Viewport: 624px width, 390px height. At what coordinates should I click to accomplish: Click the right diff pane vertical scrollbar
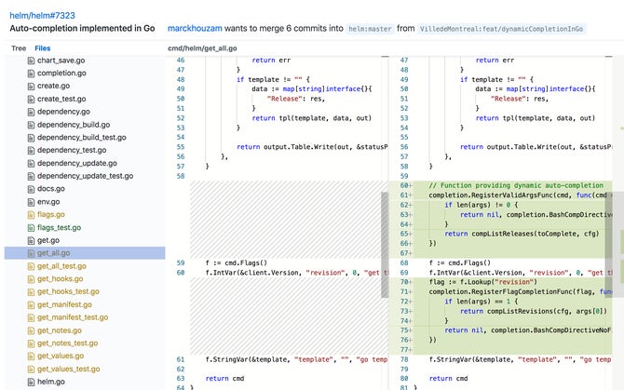click(x=609, y=245)
